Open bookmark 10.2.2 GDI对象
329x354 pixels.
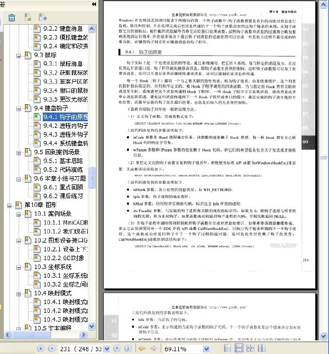(x=64, y=258)
